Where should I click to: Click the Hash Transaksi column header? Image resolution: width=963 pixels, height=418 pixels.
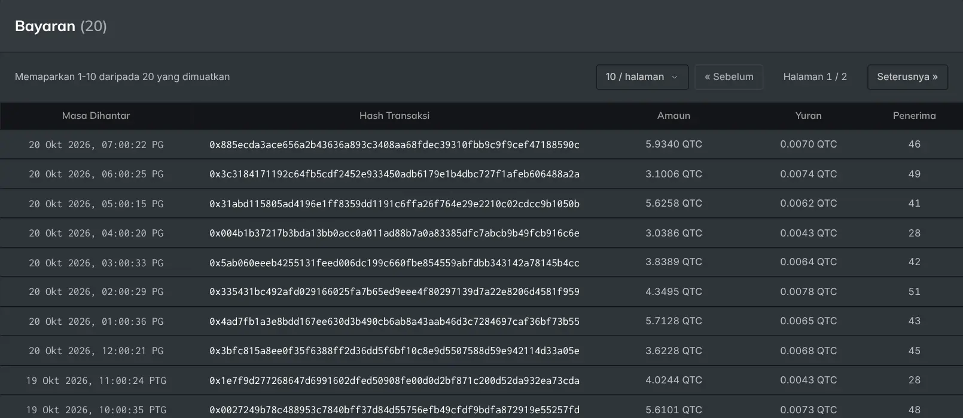point(394,116)
